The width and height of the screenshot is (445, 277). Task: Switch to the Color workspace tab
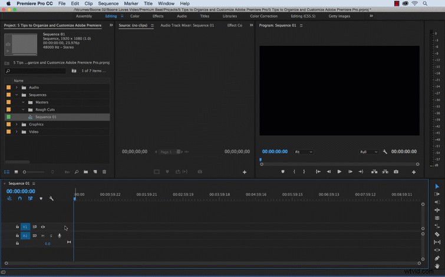pyautogui.click(x=135, y=16)
